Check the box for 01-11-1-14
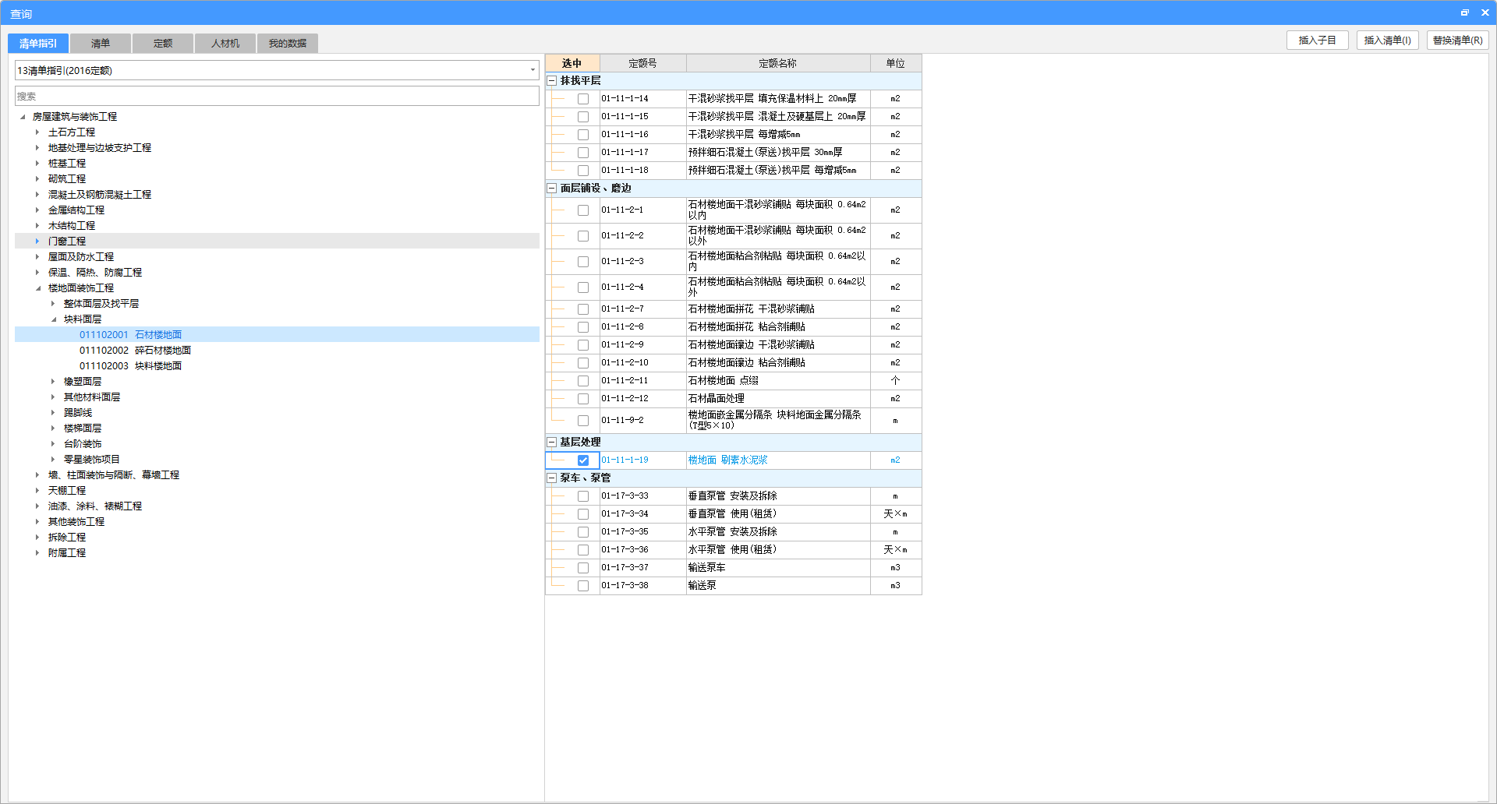The height and width of the screenshot is (804, 1497). coord(583,99)
